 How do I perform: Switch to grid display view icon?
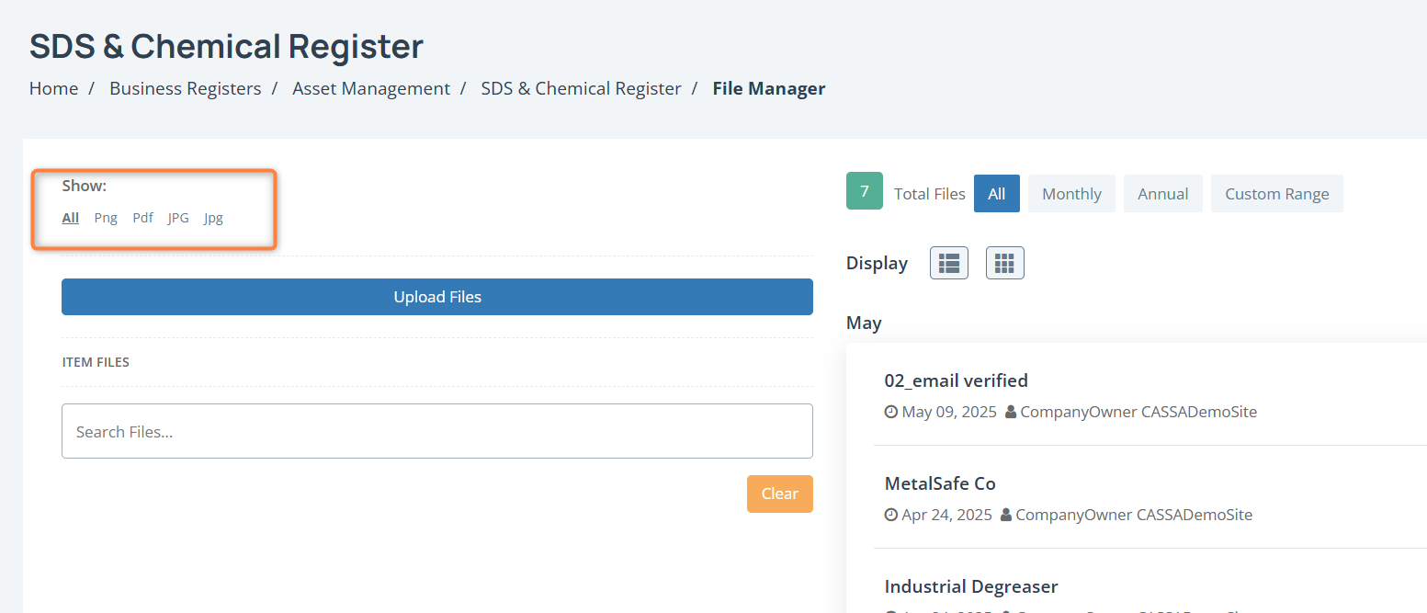[x=1004, y=264]
